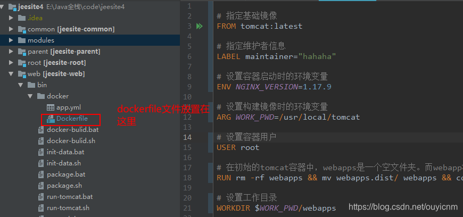The height and width of the screenshot is (217, 463).
Task: Select run-tomcat.sh file name
Action: [x=68, y=208]
